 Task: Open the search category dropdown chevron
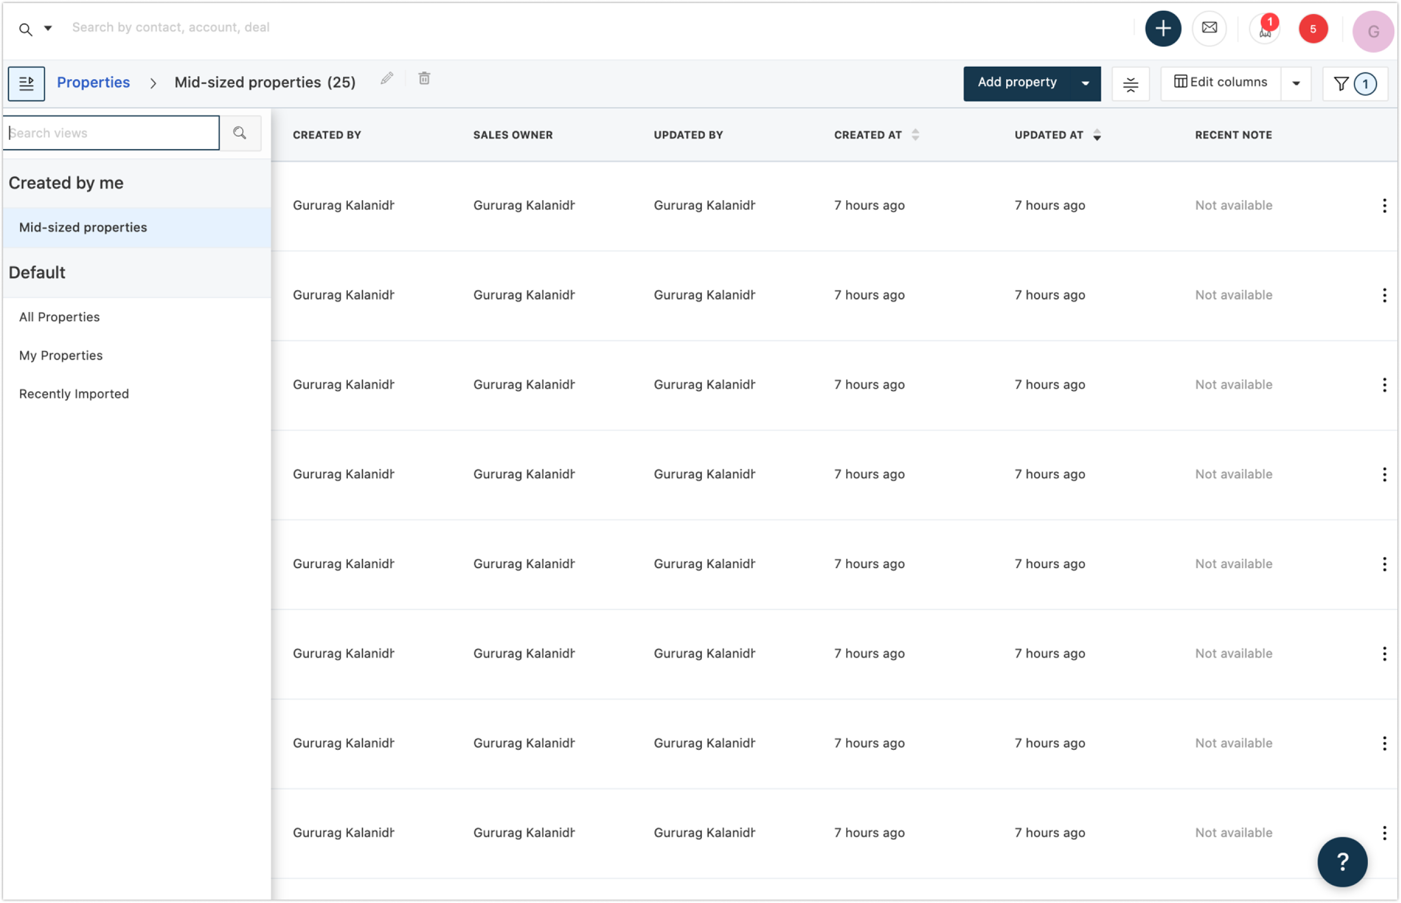pyautogui.click(x=48, y=27)
